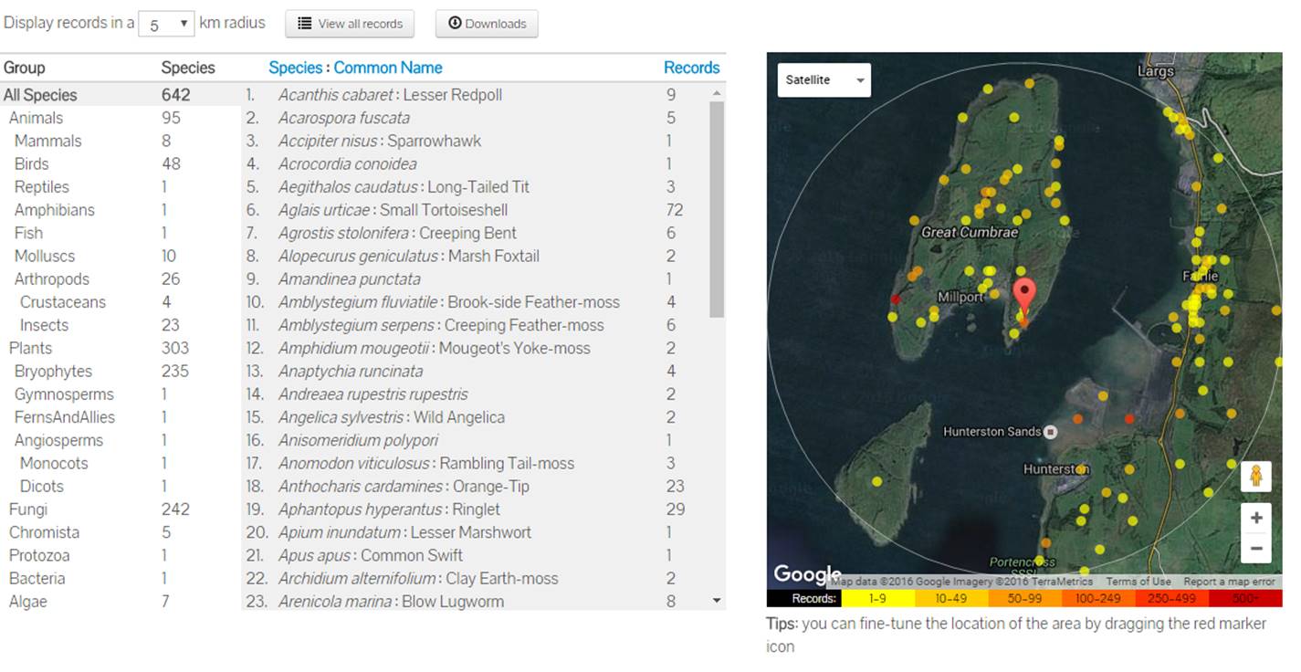The width and height of the screenshot is (1301, 672).
Task: Click Report a map error link
Action: click(1229, 582)
